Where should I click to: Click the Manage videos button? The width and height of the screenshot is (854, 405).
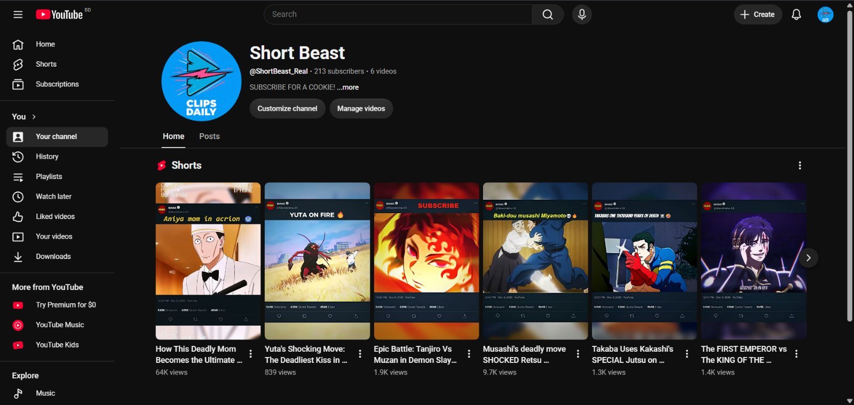(x=361, y=109)
